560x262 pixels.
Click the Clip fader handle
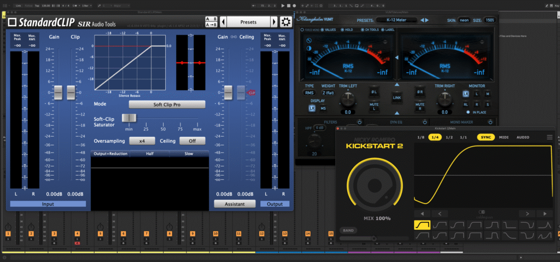[x=71, y=92]
